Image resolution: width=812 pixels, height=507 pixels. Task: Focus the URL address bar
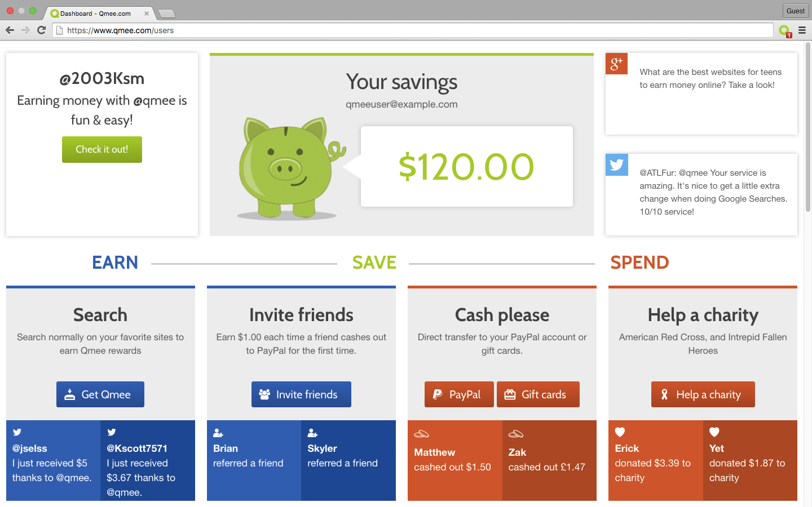[412, 30]
